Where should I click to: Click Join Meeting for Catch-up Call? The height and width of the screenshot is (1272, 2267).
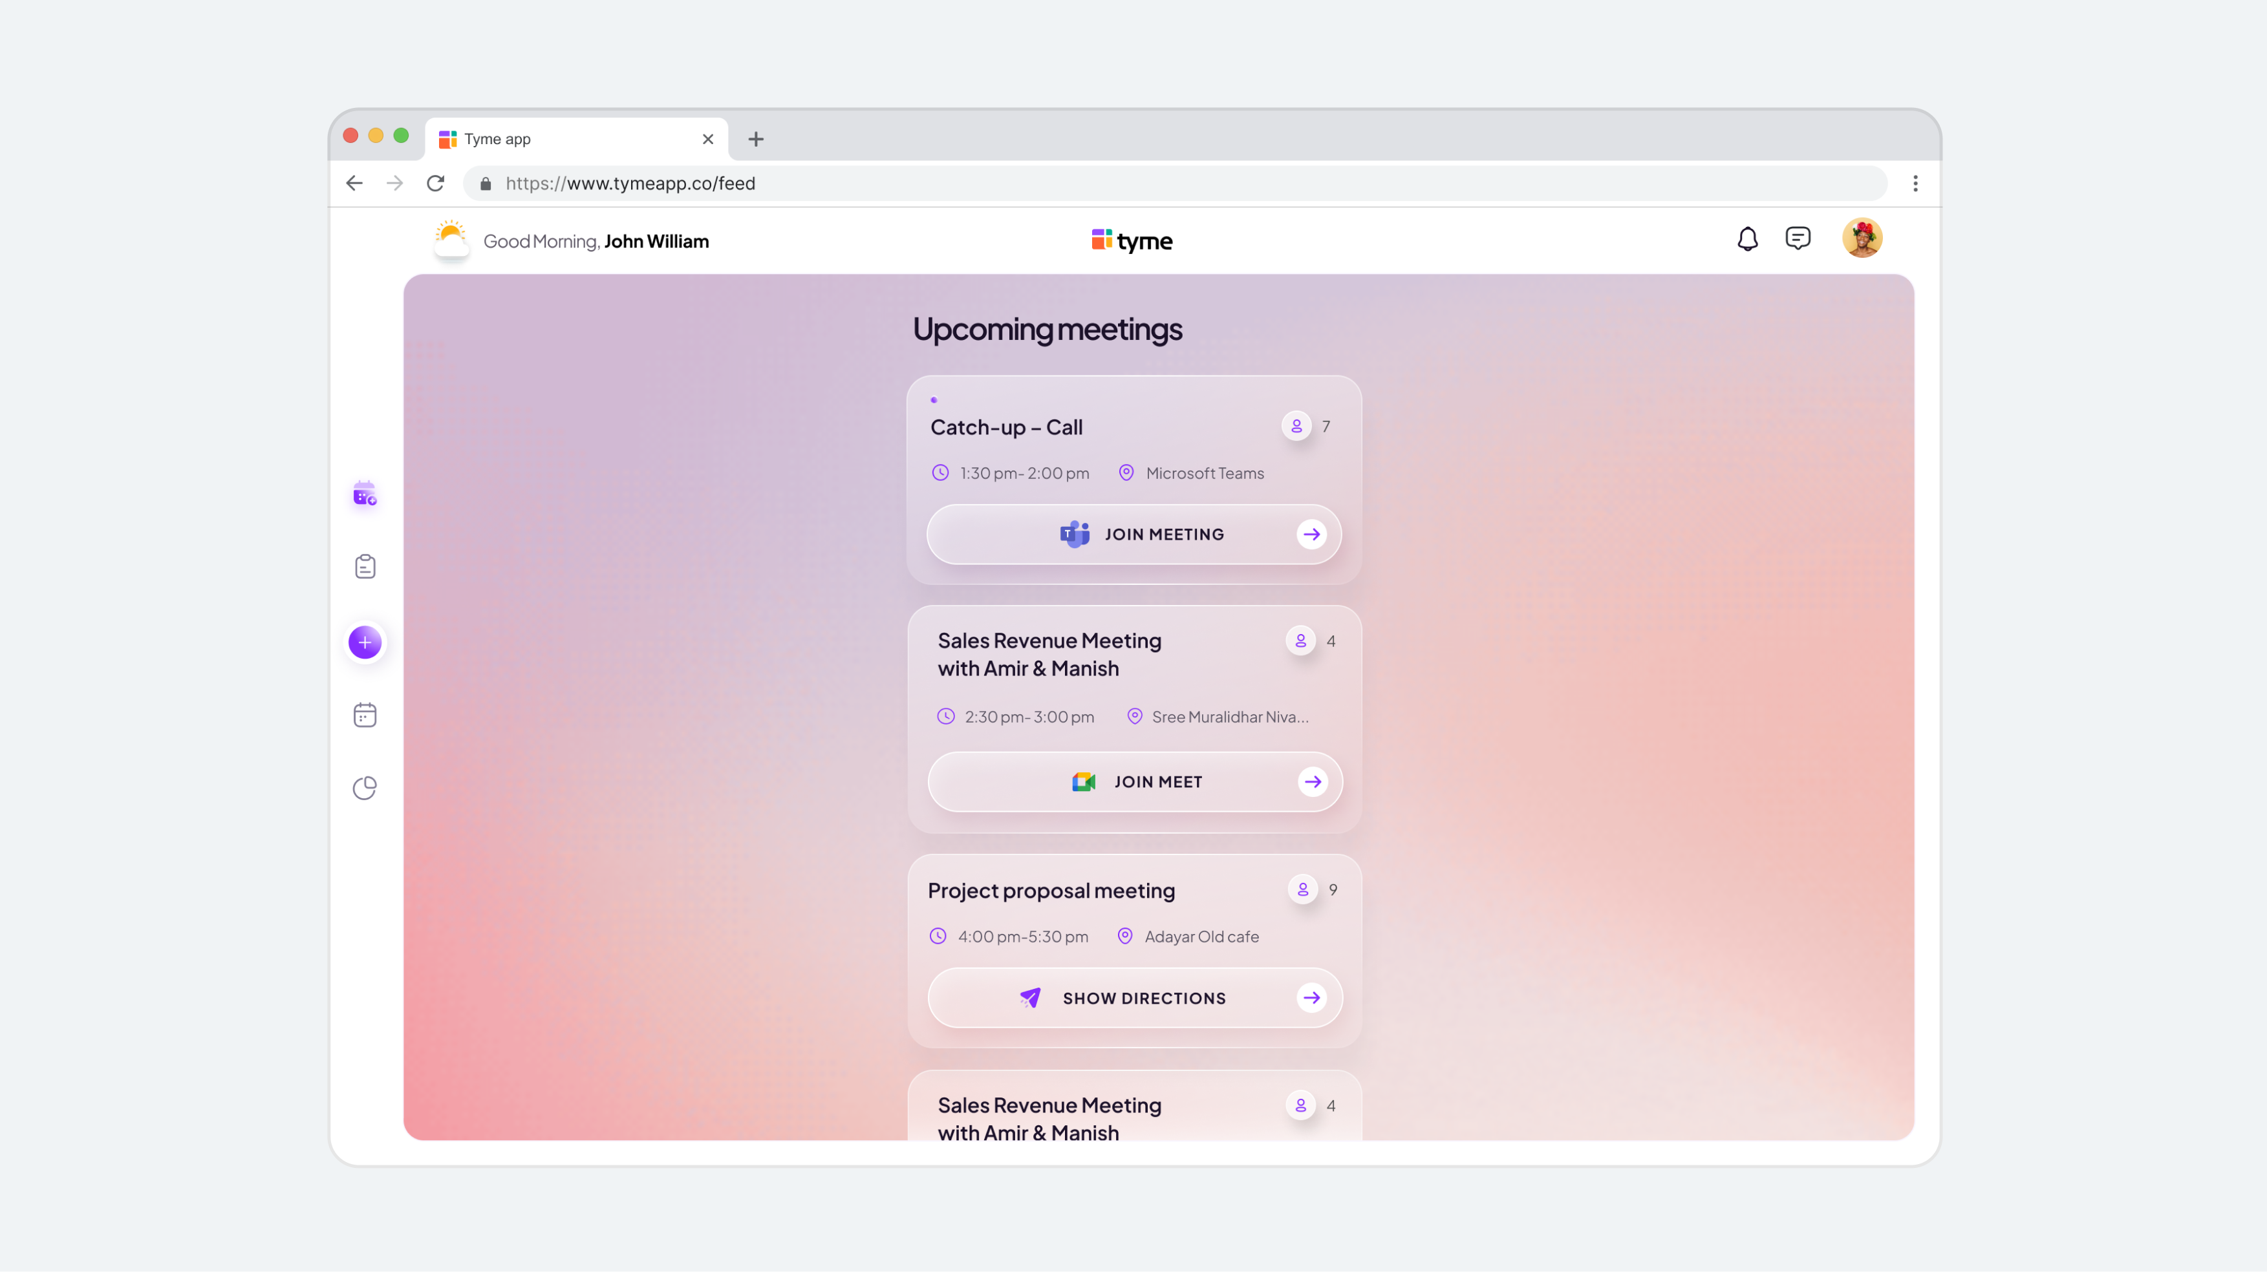(x=1133, y=534)
